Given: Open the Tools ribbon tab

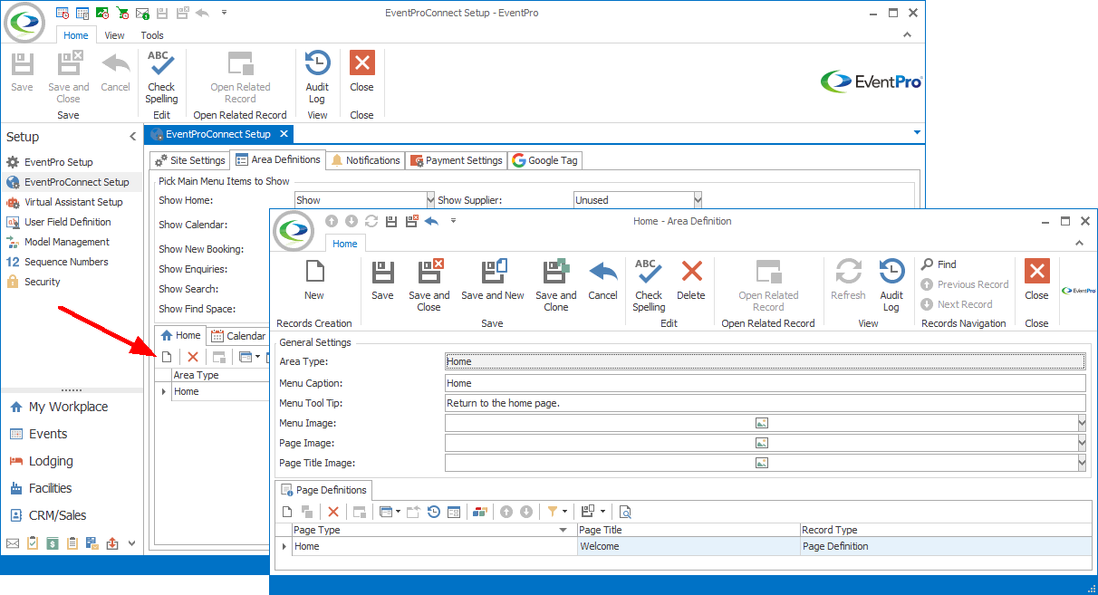Looking at the screenshot, I should [152, 35].
